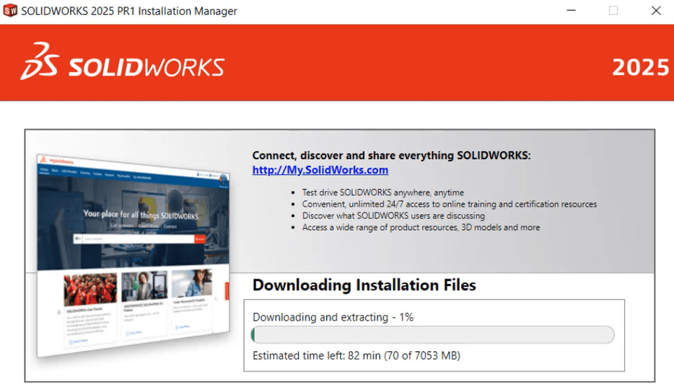Click the disabled maximize window button
The height and width of the screenshot is (384, 674).
click(x=613, y=11)
